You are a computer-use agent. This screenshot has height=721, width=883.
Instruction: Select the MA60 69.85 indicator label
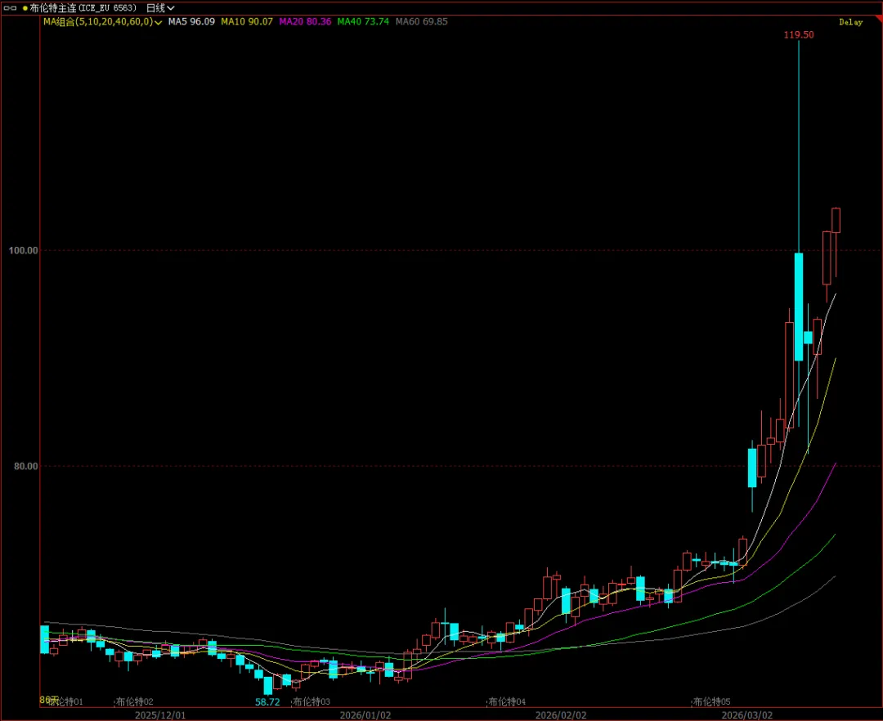[422, 21]
